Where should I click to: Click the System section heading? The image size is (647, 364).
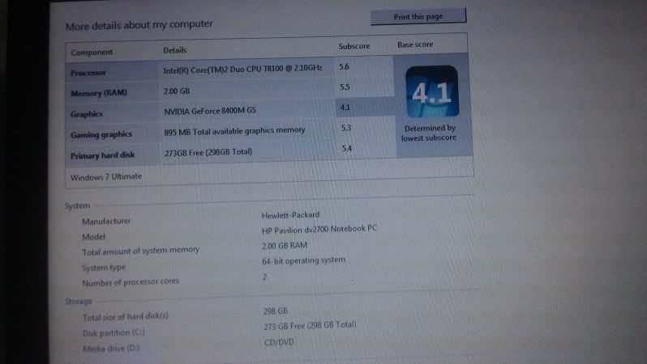point(77,205)
